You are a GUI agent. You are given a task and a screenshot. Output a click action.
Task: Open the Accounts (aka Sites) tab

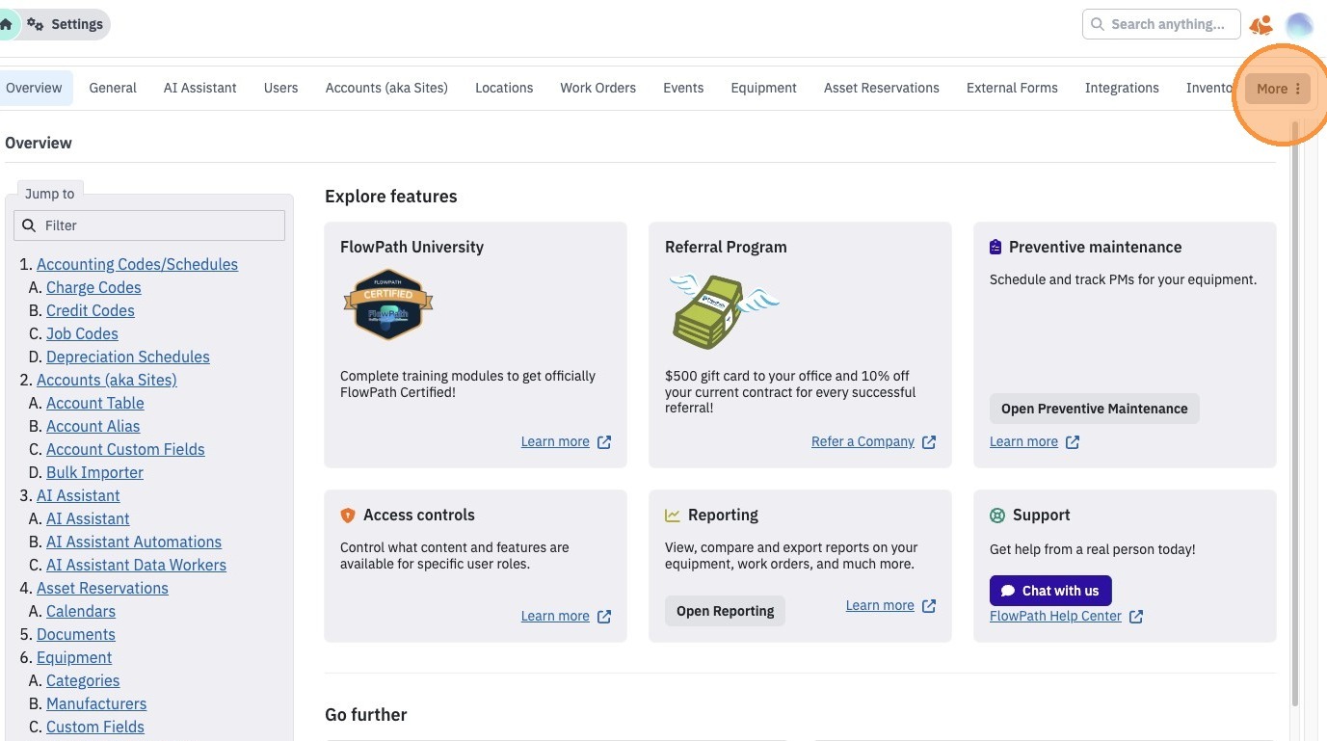point(386,88)
